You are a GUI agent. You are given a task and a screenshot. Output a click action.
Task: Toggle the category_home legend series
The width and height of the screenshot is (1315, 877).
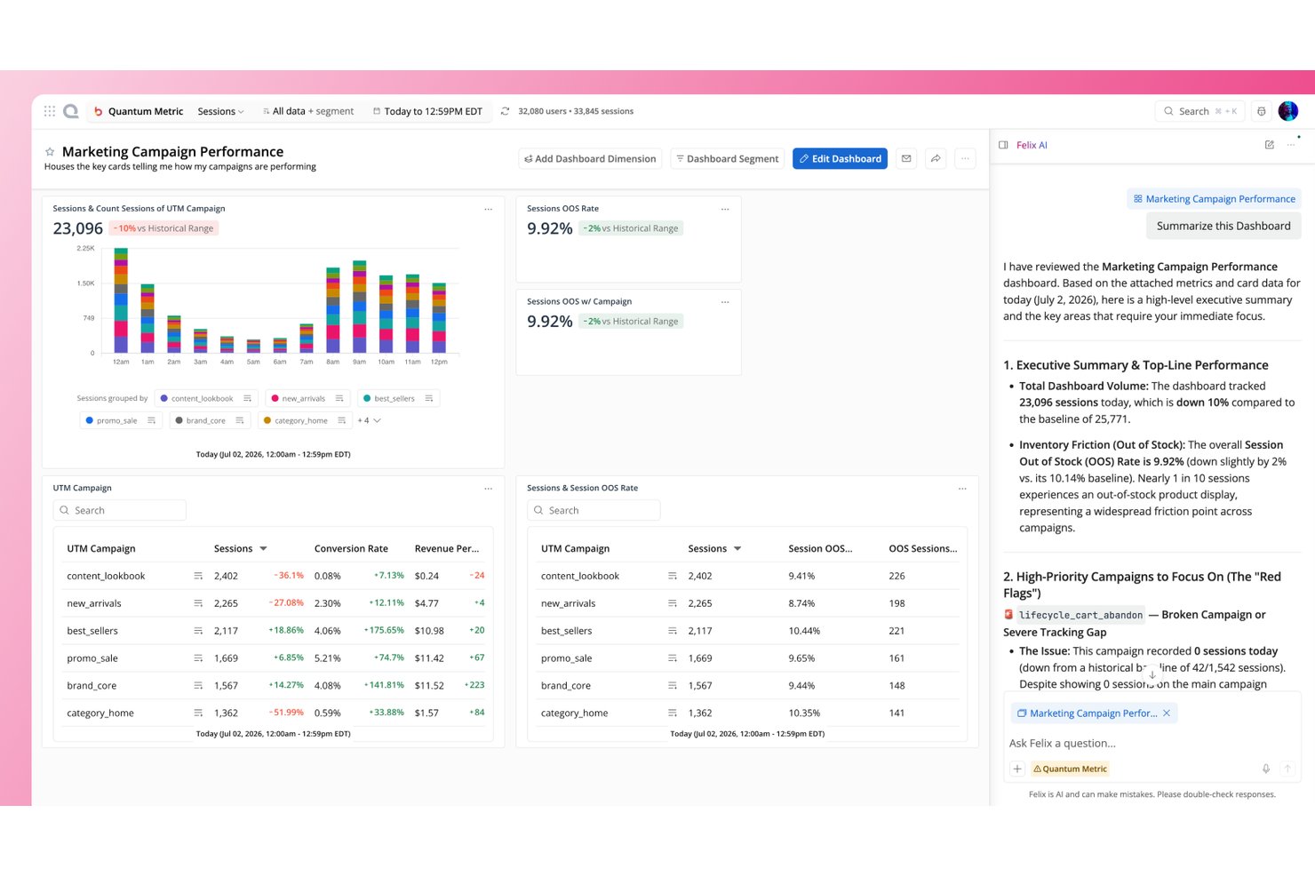[x=305, y=420]
